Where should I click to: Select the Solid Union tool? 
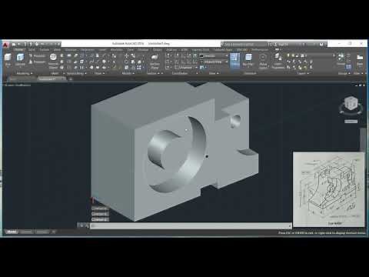point(62,55)
